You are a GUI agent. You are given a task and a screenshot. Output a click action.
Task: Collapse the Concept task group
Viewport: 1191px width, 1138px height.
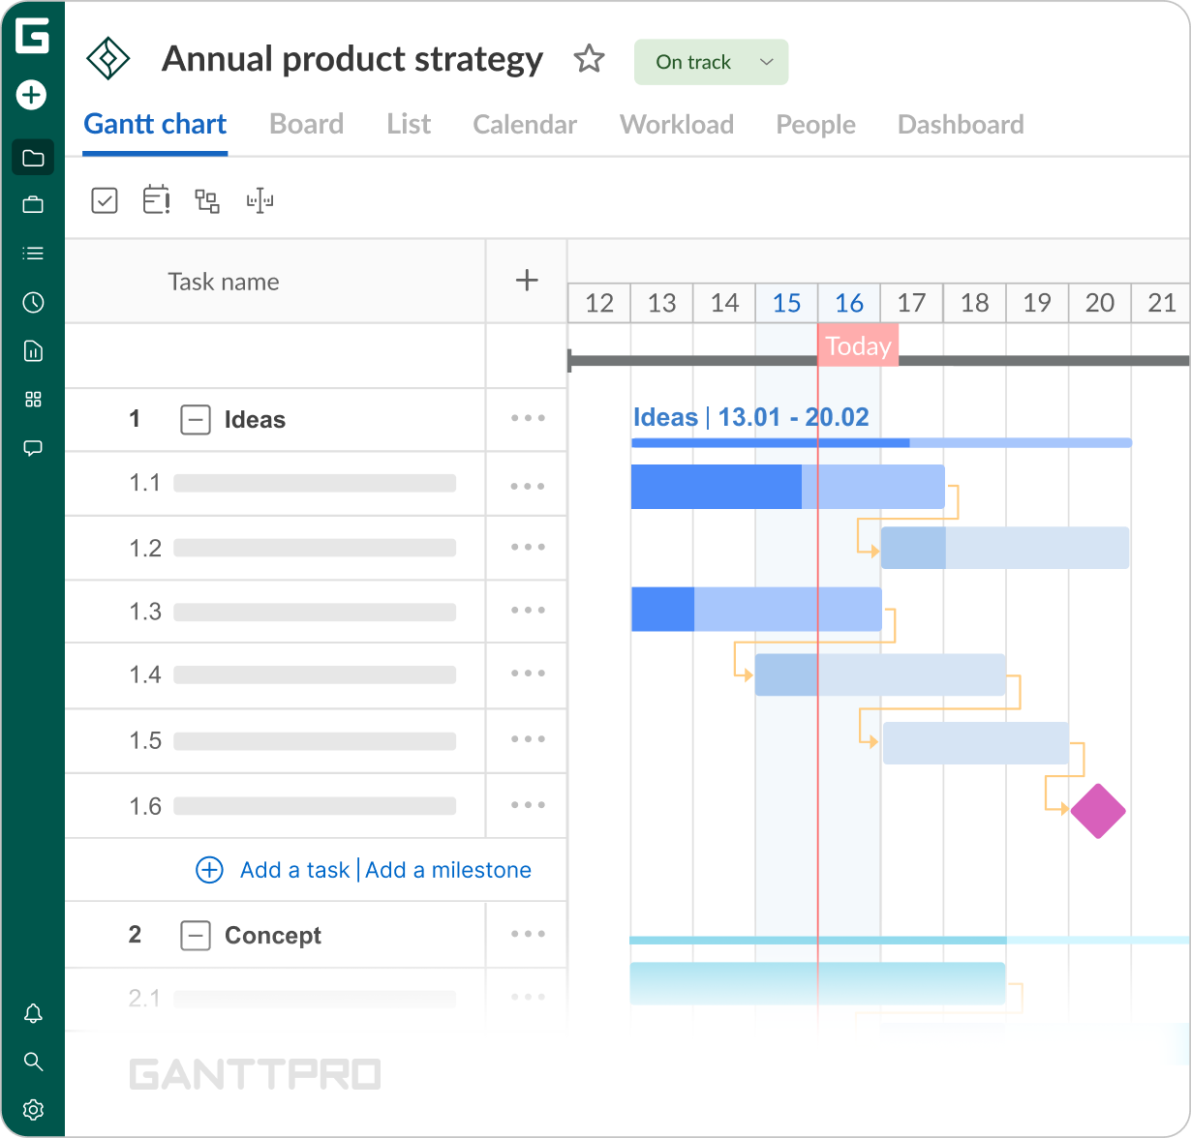(x=196, y=936)
